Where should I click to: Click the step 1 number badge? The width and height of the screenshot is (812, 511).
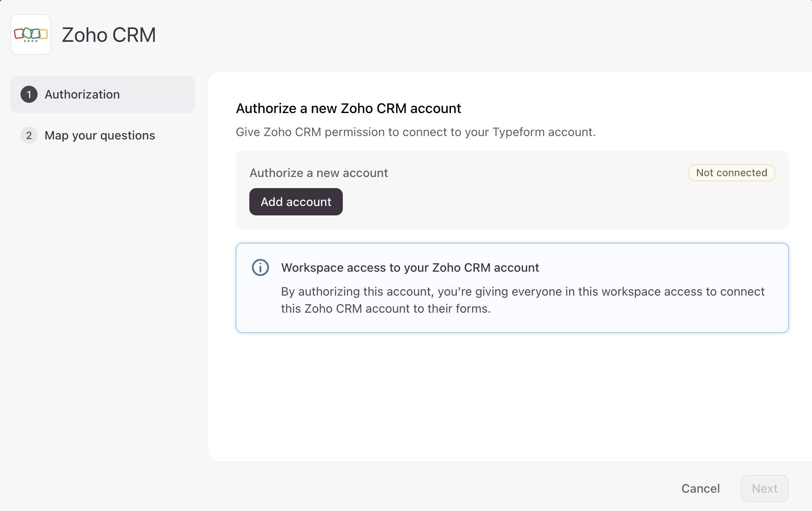click(x=29, y=94)
